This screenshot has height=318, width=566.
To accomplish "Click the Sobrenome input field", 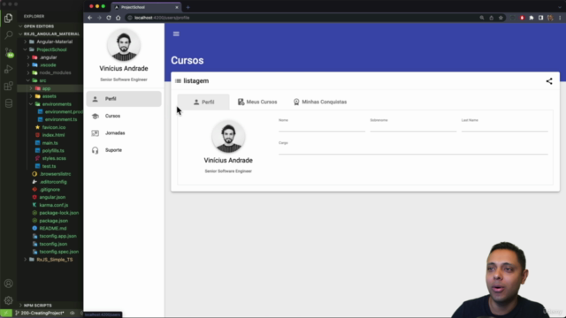I will 413,125.
